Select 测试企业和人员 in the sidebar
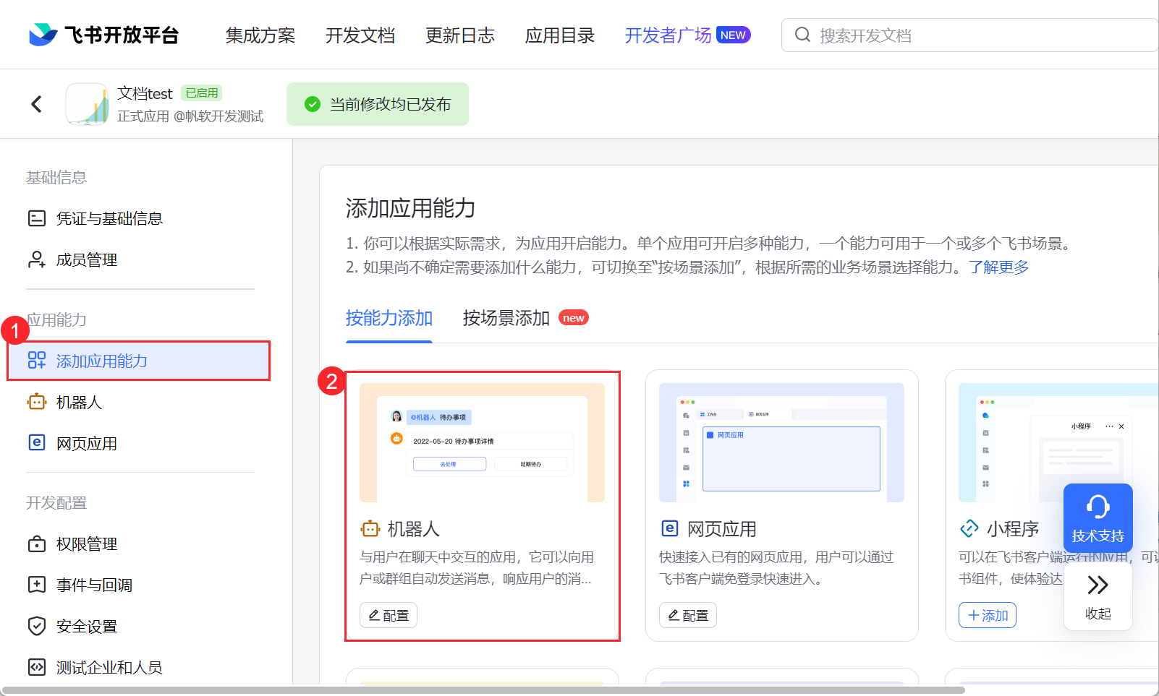 pyautogui.click(x=109, y=667)
